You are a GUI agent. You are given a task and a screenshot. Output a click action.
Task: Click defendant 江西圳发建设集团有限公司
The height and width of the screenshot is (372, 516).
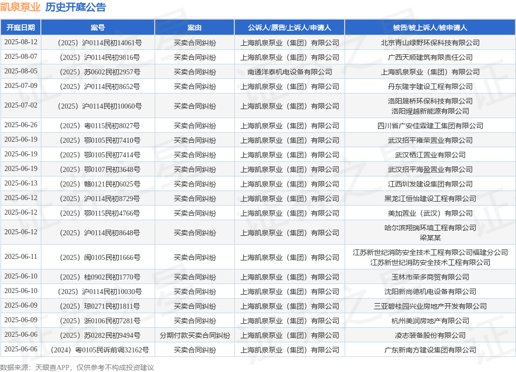430,184
